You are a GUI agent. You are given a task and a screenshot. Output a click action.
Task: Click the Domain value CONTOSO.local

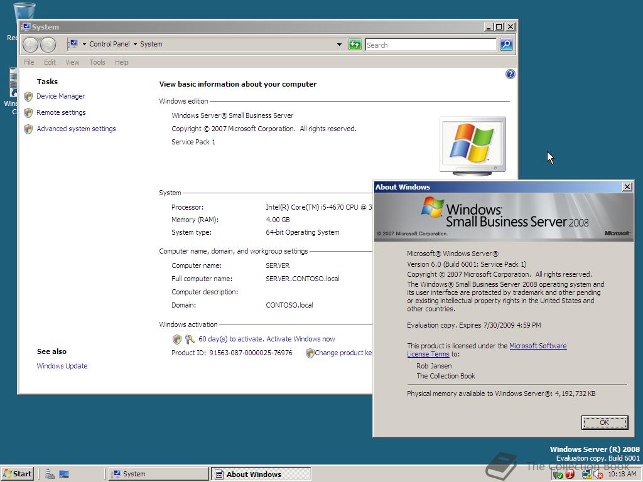[289, 305]
